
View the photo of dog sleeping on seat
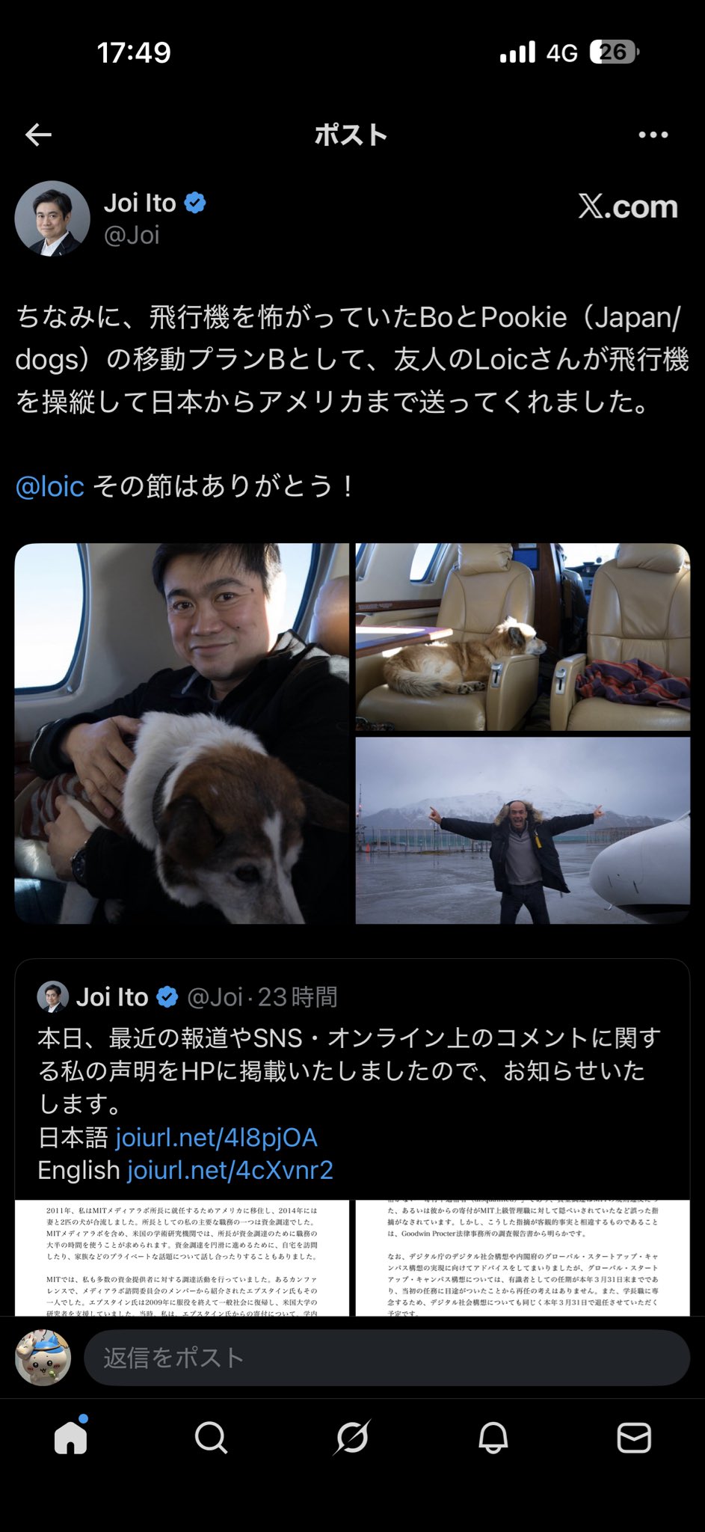tap(523, 637)
